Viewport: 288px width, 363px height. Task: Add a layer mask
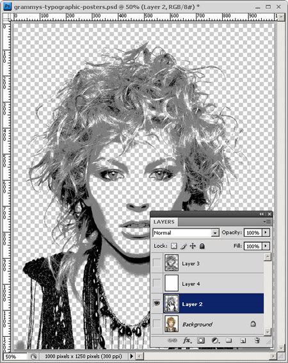click(201, 341)
